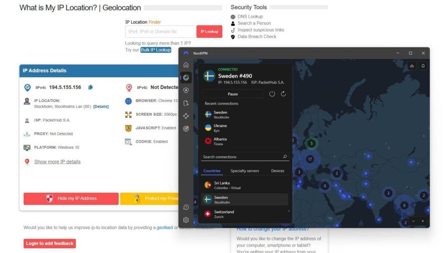
Task: Click the NordVPN logo in title bar
Action: (x=186, y=53)
